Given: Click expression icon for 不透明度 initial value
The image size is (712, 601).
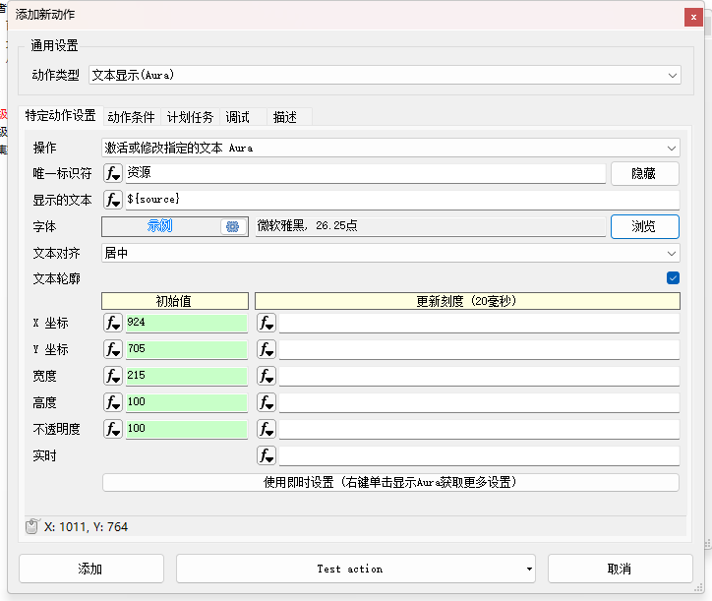Looking at the screenshot, I should [x=113, y=430].
